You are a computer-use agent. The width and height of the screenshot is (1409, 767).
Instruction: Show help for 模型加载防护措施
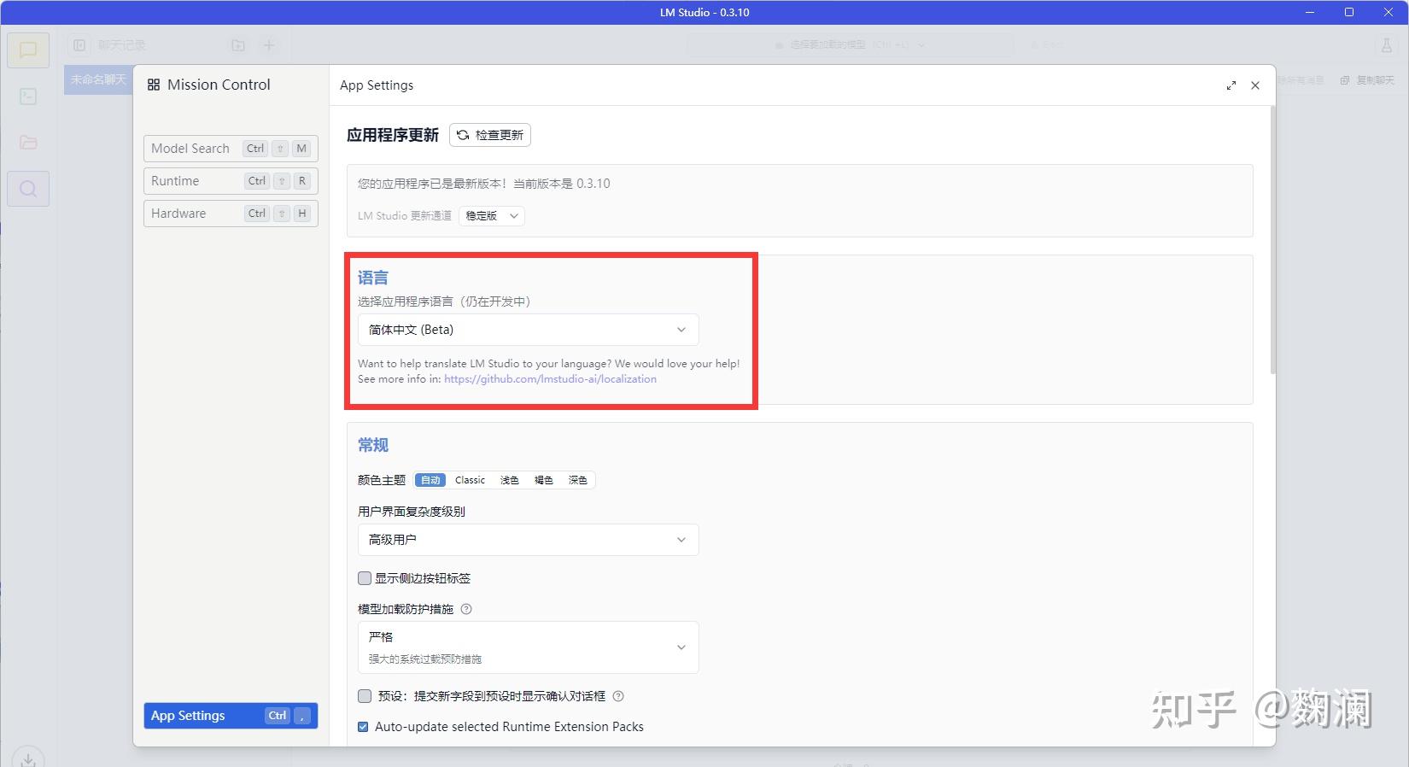tap(466, 609)
